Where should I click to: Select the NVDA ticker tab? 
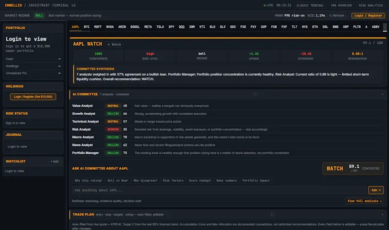click(x=110, y=27)
